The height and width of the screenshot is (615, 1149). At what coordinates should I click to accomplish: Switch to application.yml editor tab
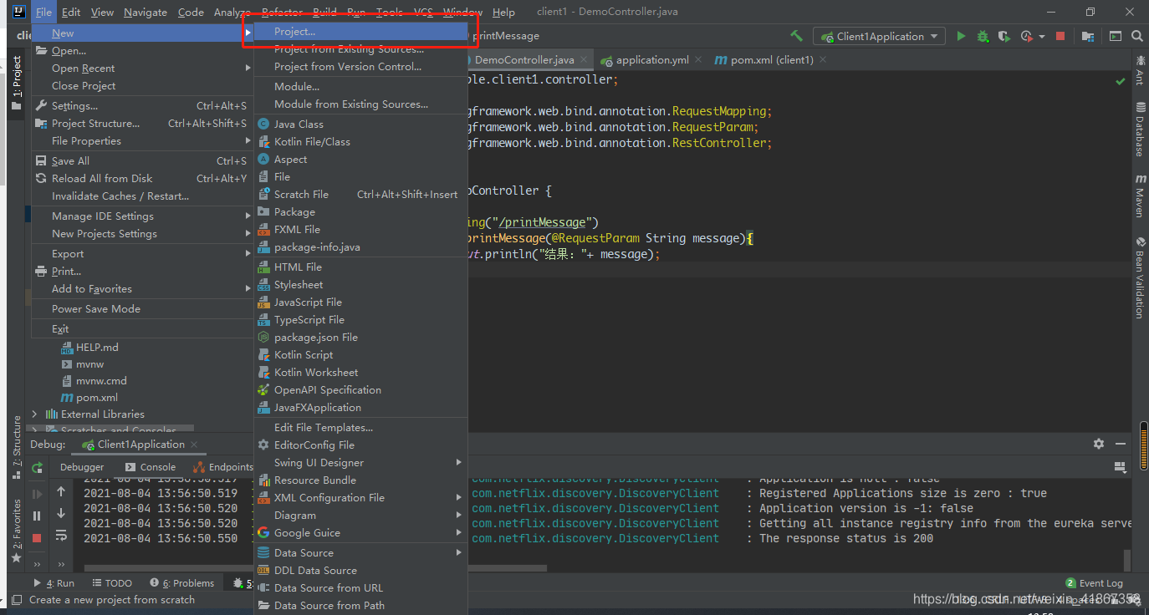coord(652,60)
